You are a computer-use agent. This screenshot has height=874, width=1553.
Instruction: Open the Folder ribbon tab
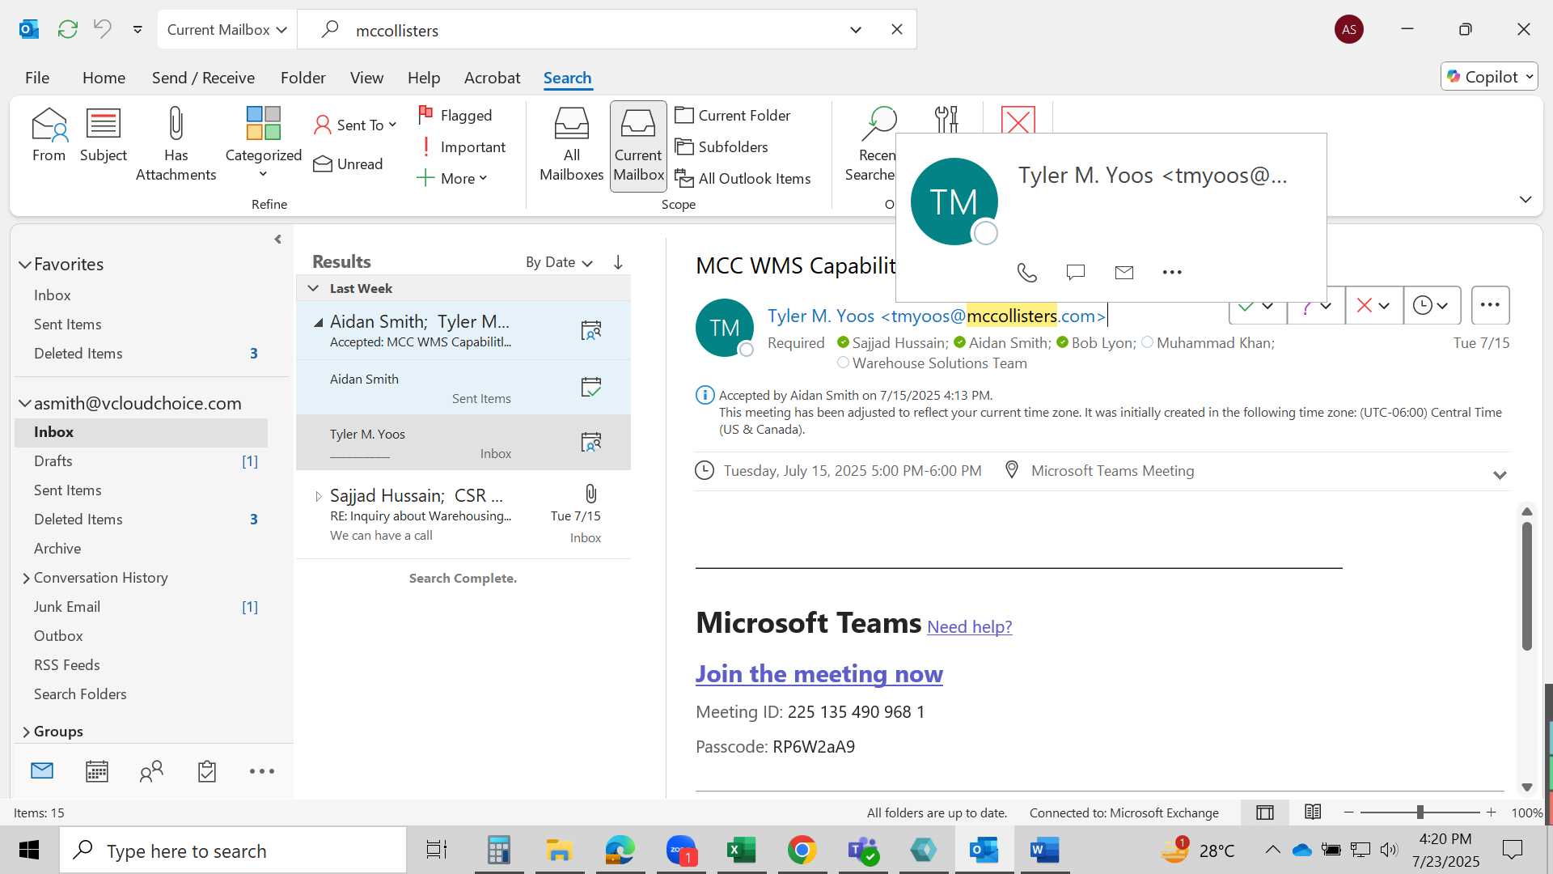303,78
